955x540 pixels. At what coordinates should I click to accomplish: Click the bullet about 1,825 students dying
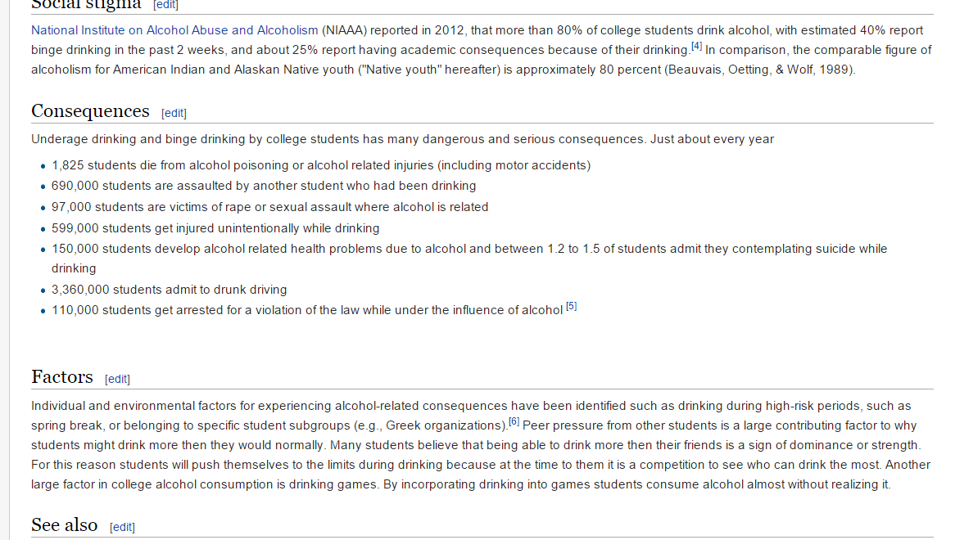320,165
